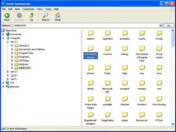Viewport: 176px width, 132px height.
Task: Select the totalcmd folder in tree
Action: pos(23,64)
